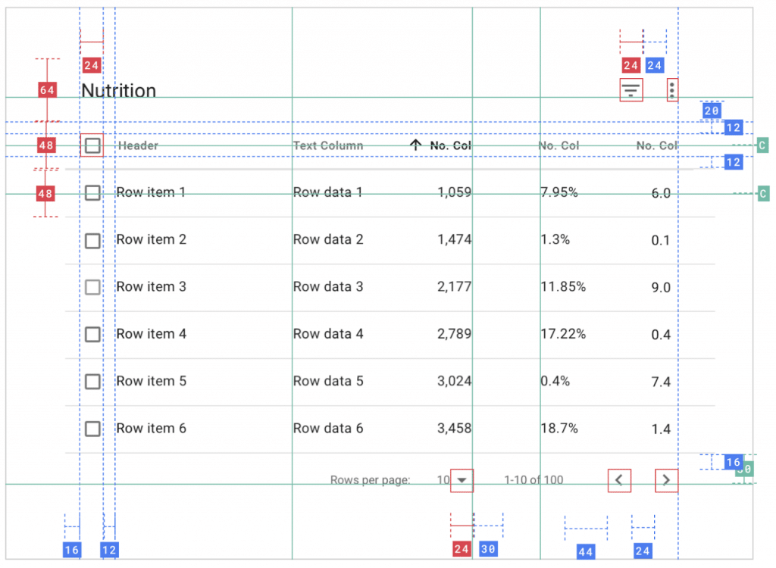Click the Row data 5 cell
This screenshot has height=568, width=776.
(x=328, y=381)
